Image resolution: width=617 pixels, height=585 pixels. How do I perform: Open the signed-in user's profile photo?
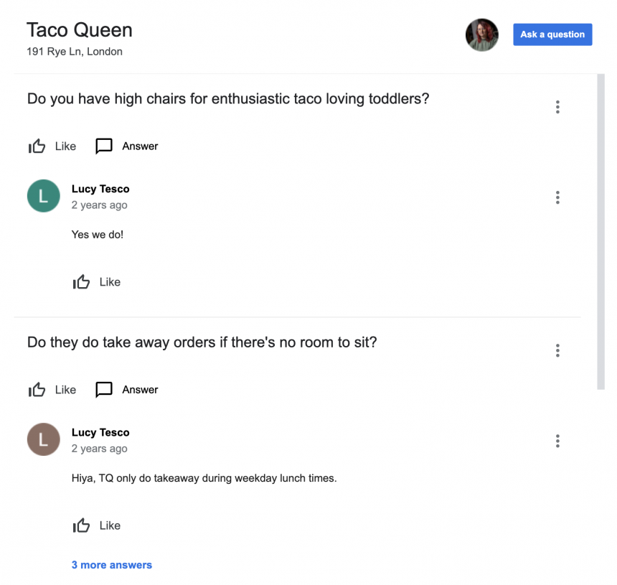click(x=481, y=34)
